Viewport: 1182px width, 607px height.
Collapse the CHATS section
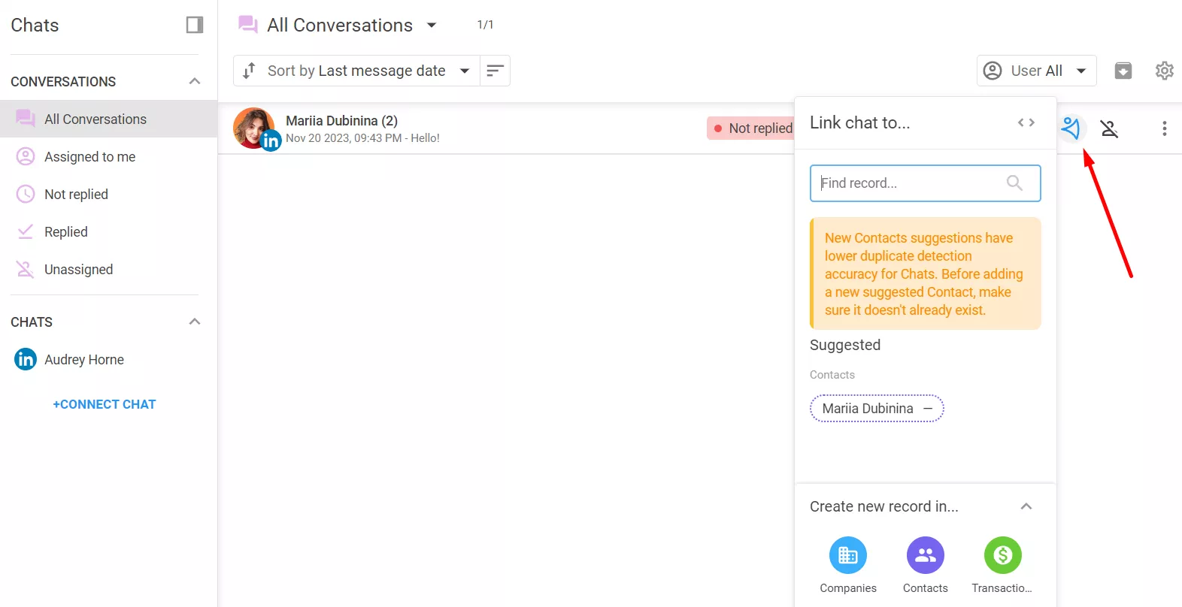pyautogui.click(x=195, y=322)
